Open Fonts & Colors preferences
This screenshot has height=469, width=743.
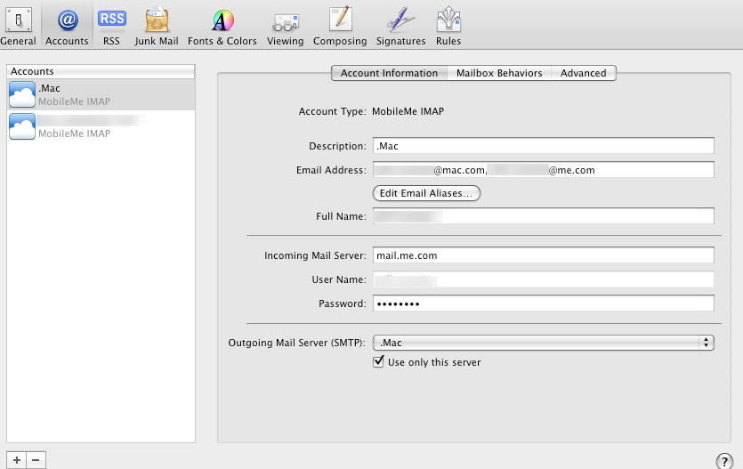click(222, 25)
